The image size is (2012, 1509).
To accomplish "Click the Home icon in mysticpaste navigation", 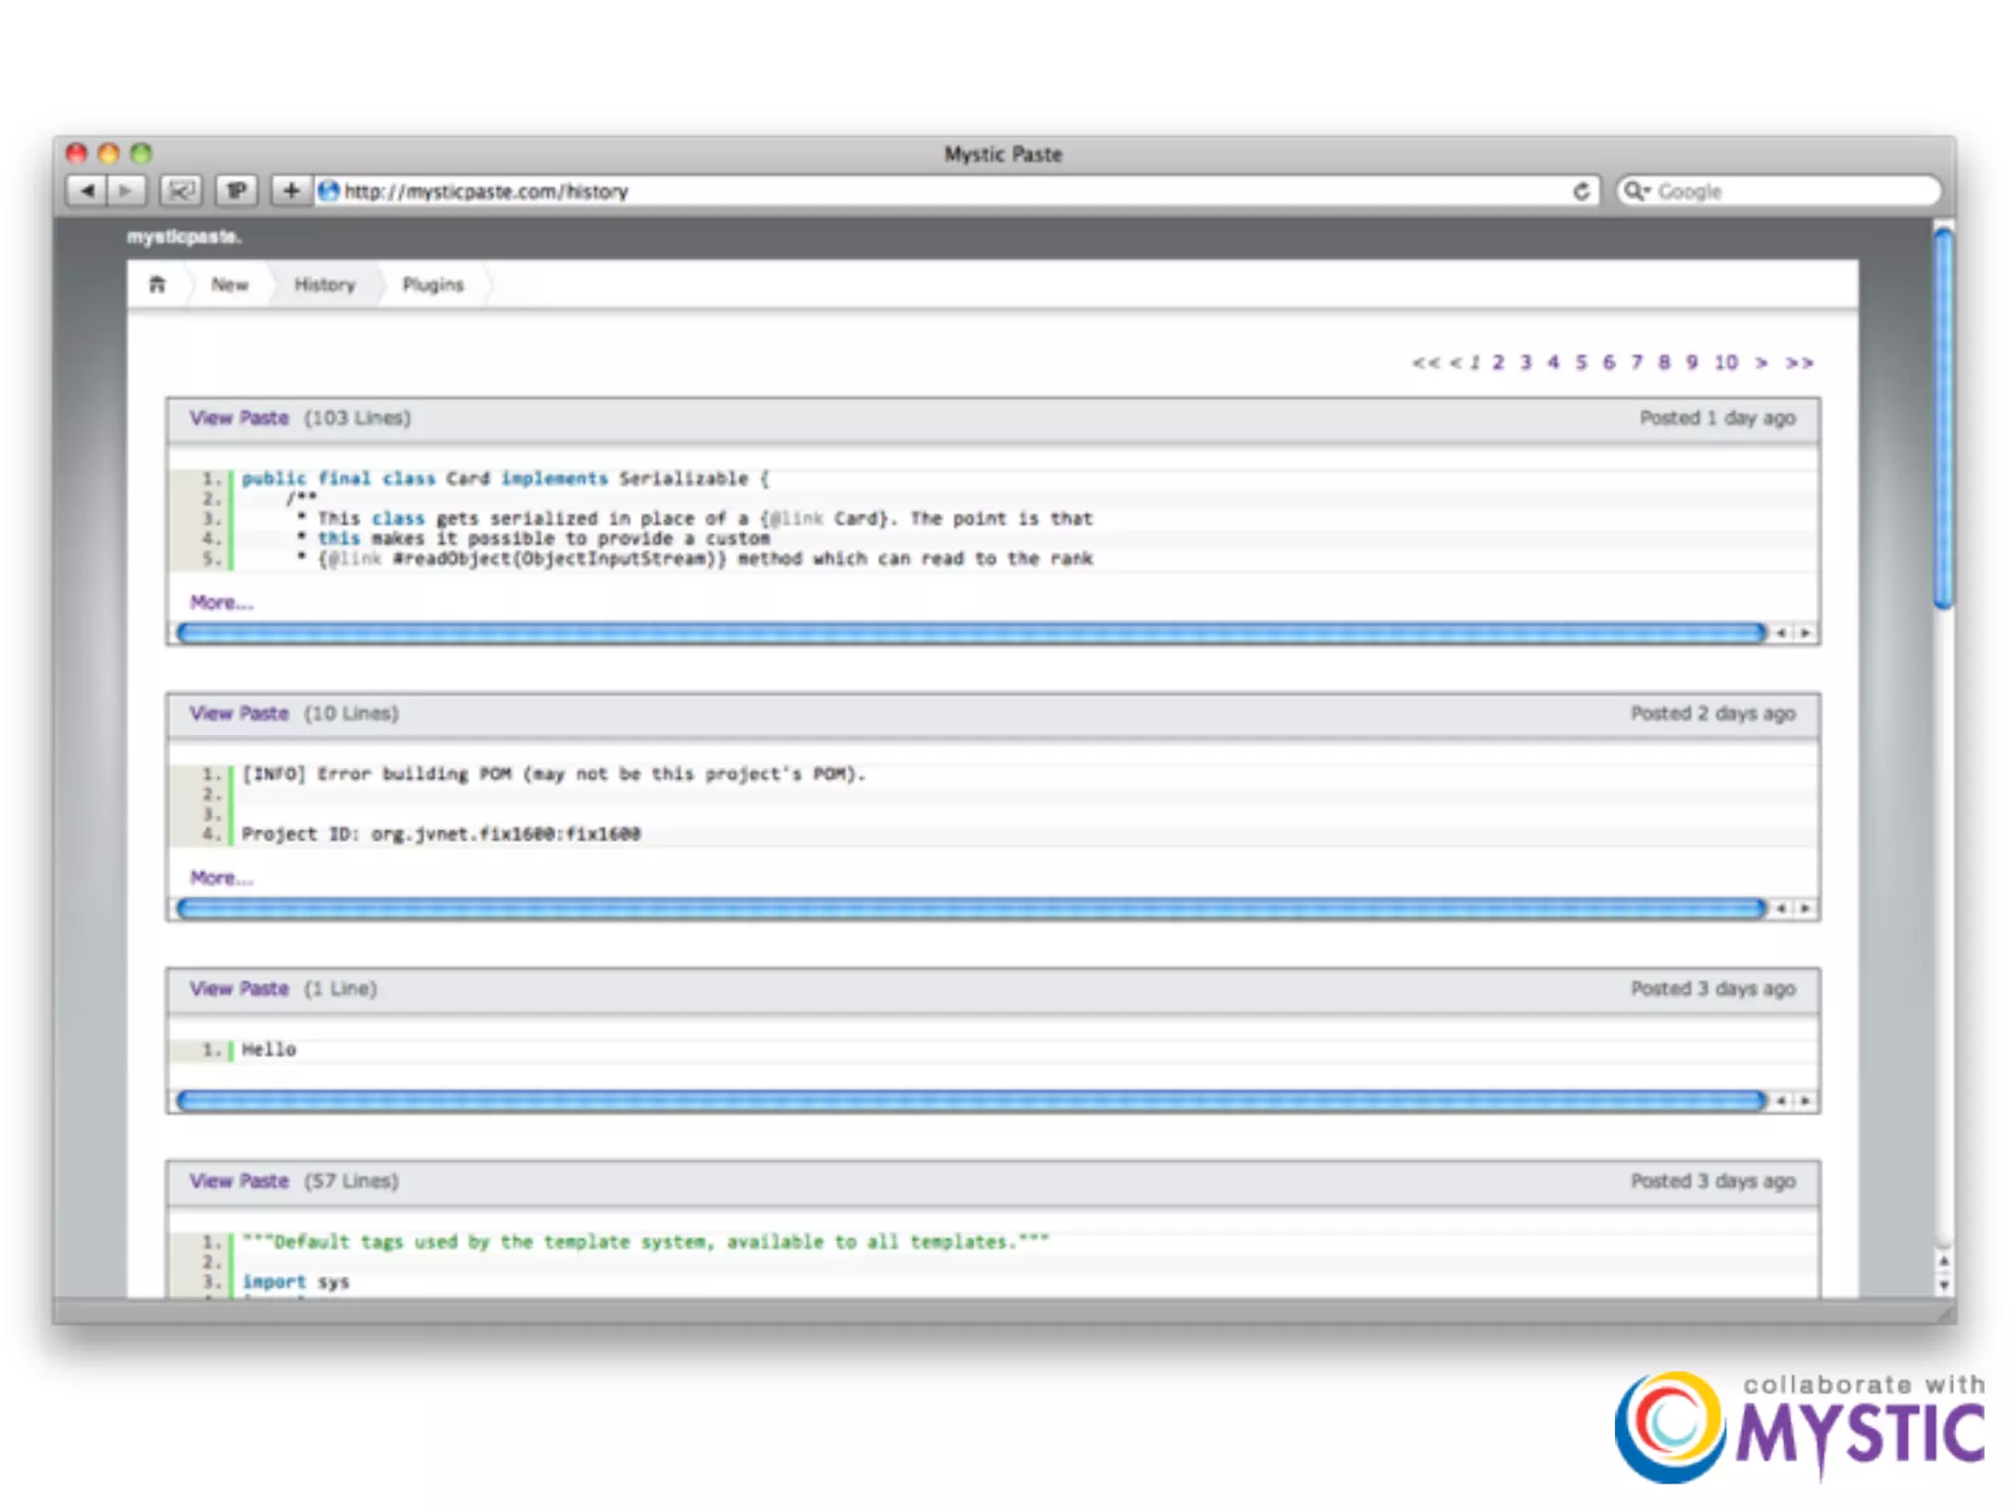I will 157,285.
